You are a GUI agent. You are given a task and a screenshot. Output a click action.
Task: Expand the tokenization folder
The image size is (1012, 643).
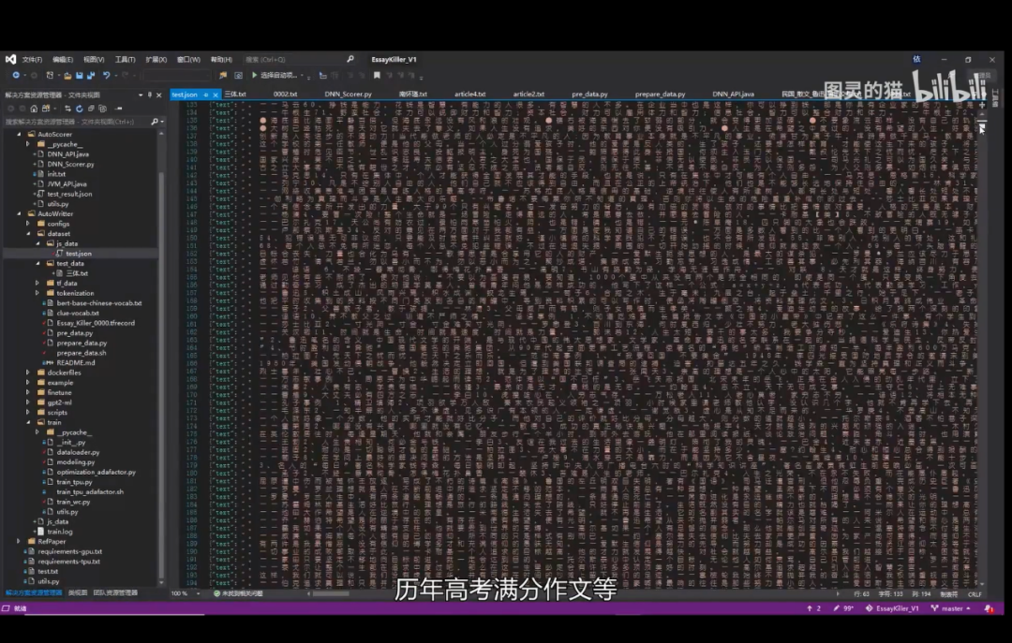pos(37,293)
